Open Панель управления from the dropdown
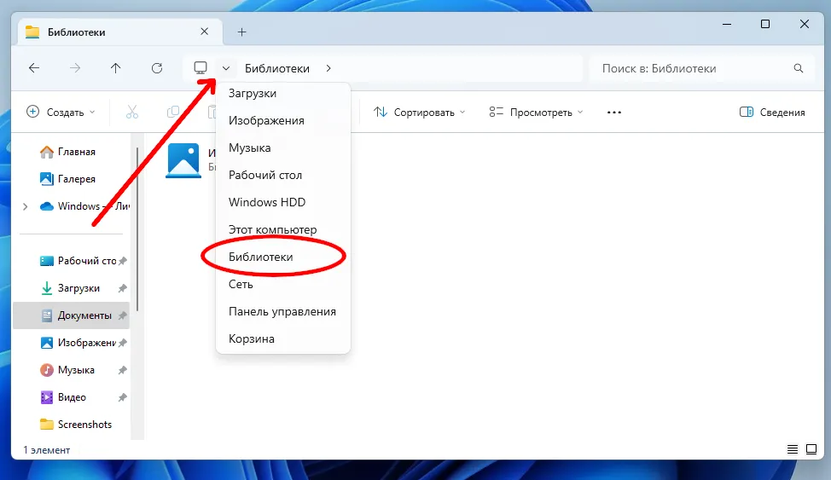 click(283, 311)
